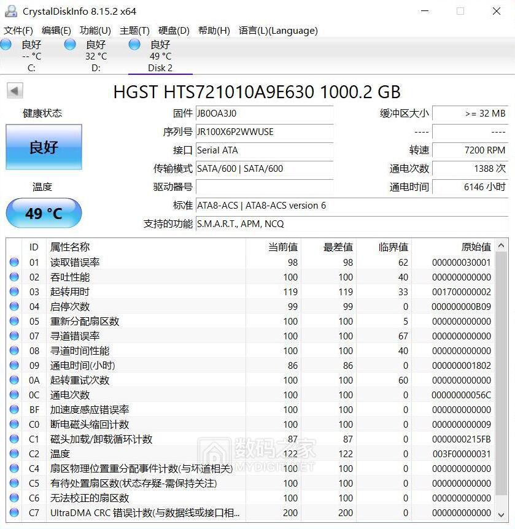Click the CrystalDiskInfo app icon in title bar
The height and width of the screenshot is (529, 515).
point(11,11)
